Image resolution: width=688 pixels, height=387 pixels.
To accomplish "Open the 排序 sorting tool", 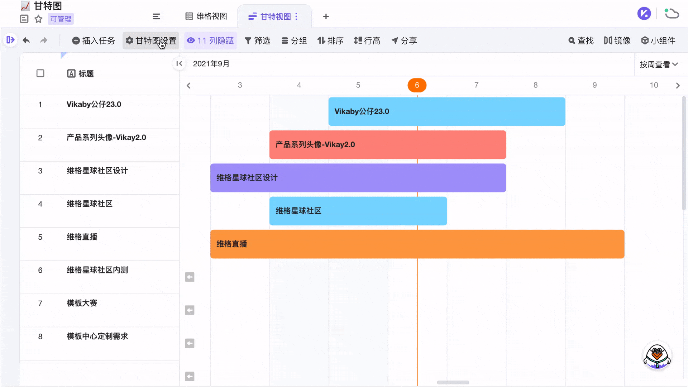I will tap(330, 40).
